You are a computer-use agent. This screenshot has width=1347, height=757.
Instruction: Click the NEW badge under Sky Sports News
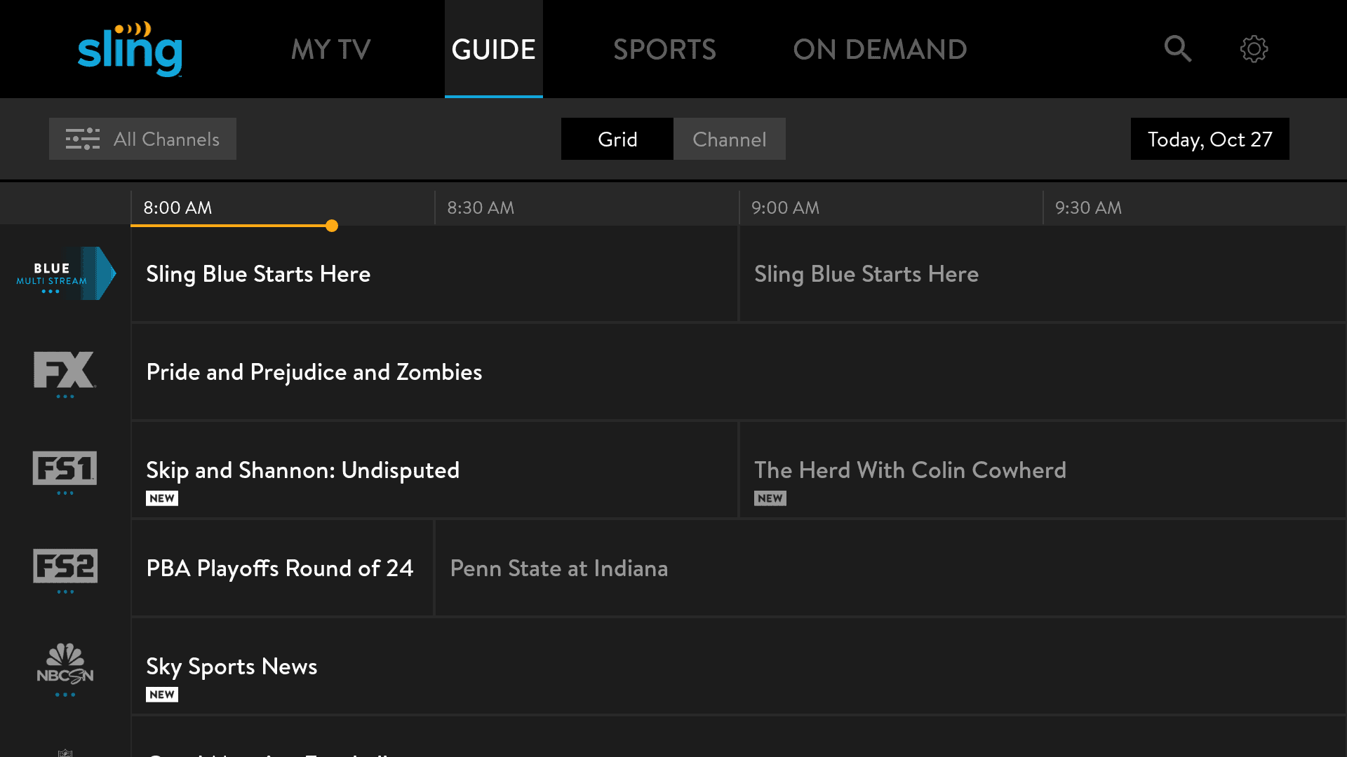pos(162,695)
